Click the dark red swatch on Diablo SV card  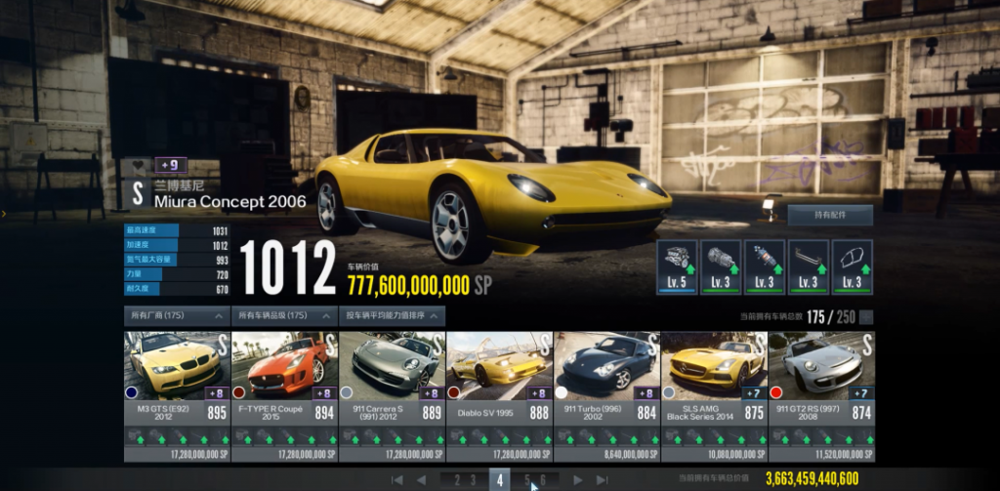click(454, 392)
